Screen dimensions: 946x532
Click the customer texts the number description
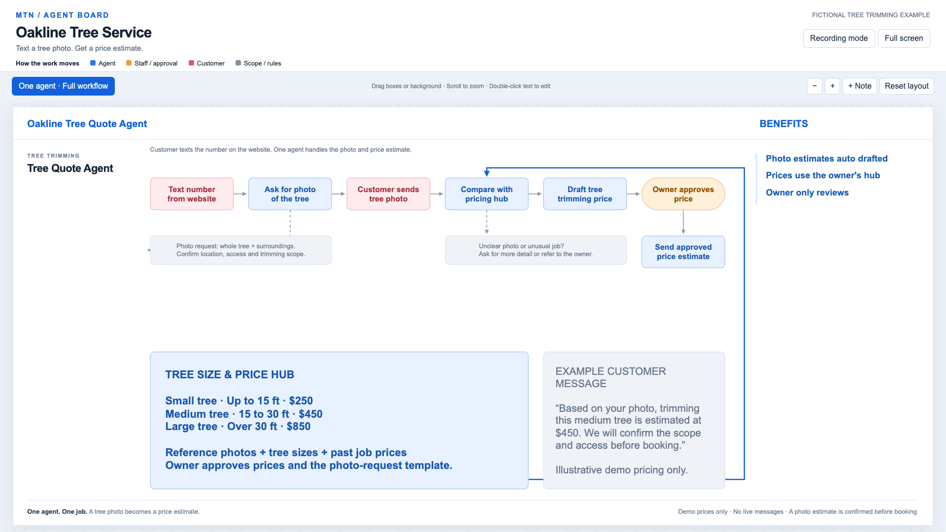pos(280,150)
